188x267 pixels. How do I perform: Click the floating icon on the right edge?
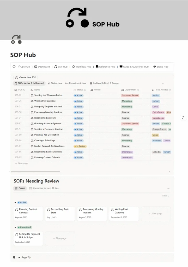(x=183, y=118)
